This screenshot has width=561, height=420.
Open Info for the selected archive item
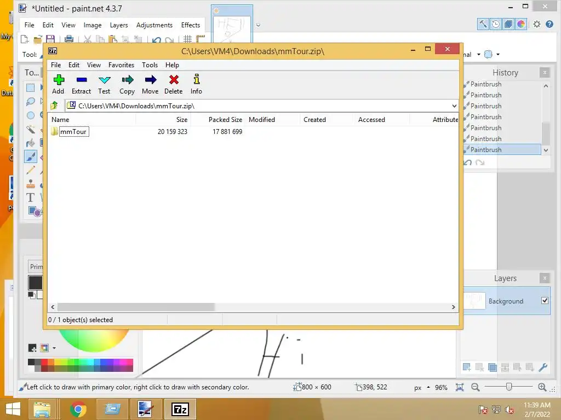(x=196, y=84)
